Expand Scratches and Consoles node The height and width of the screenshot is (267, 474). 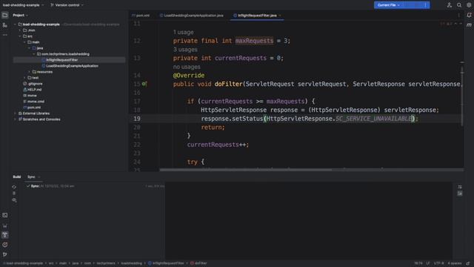pyautogui.click(x=15, y=119)
